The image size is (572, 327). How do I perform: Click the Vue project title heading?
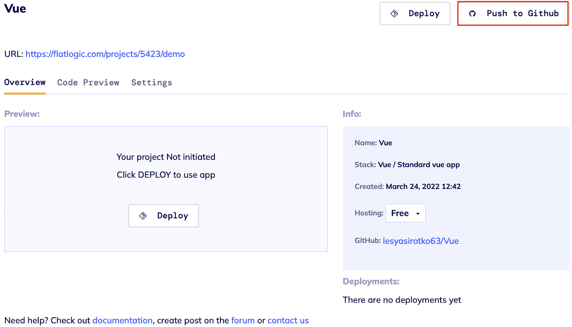pyautogui.click(x=15, y=9)
